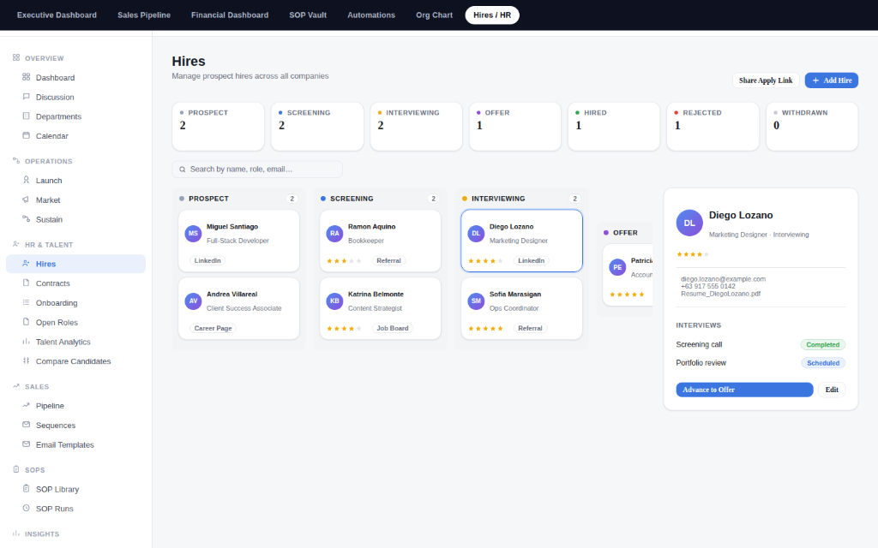Open the Executive Dashboard tab

pyautogui.click(x=57, y=15)
